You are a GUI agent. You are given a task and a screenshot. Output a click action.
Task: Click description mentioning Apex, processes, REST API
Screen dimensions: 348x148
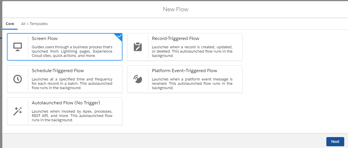point(72,116)
